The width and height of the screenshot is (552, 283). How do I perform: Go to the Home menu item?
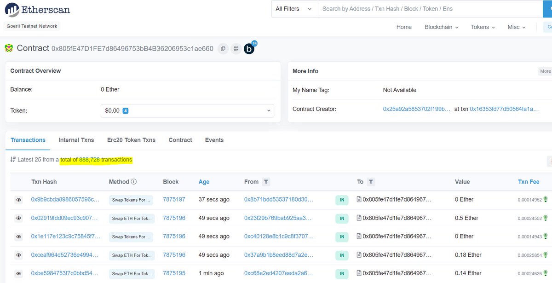(x=404, y=27)
